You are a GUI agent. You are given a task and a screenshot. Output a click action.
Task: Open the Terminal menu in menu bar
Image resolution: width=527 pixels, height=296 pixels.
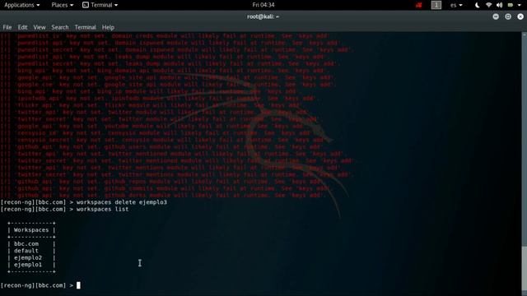(x=85, y=27)
